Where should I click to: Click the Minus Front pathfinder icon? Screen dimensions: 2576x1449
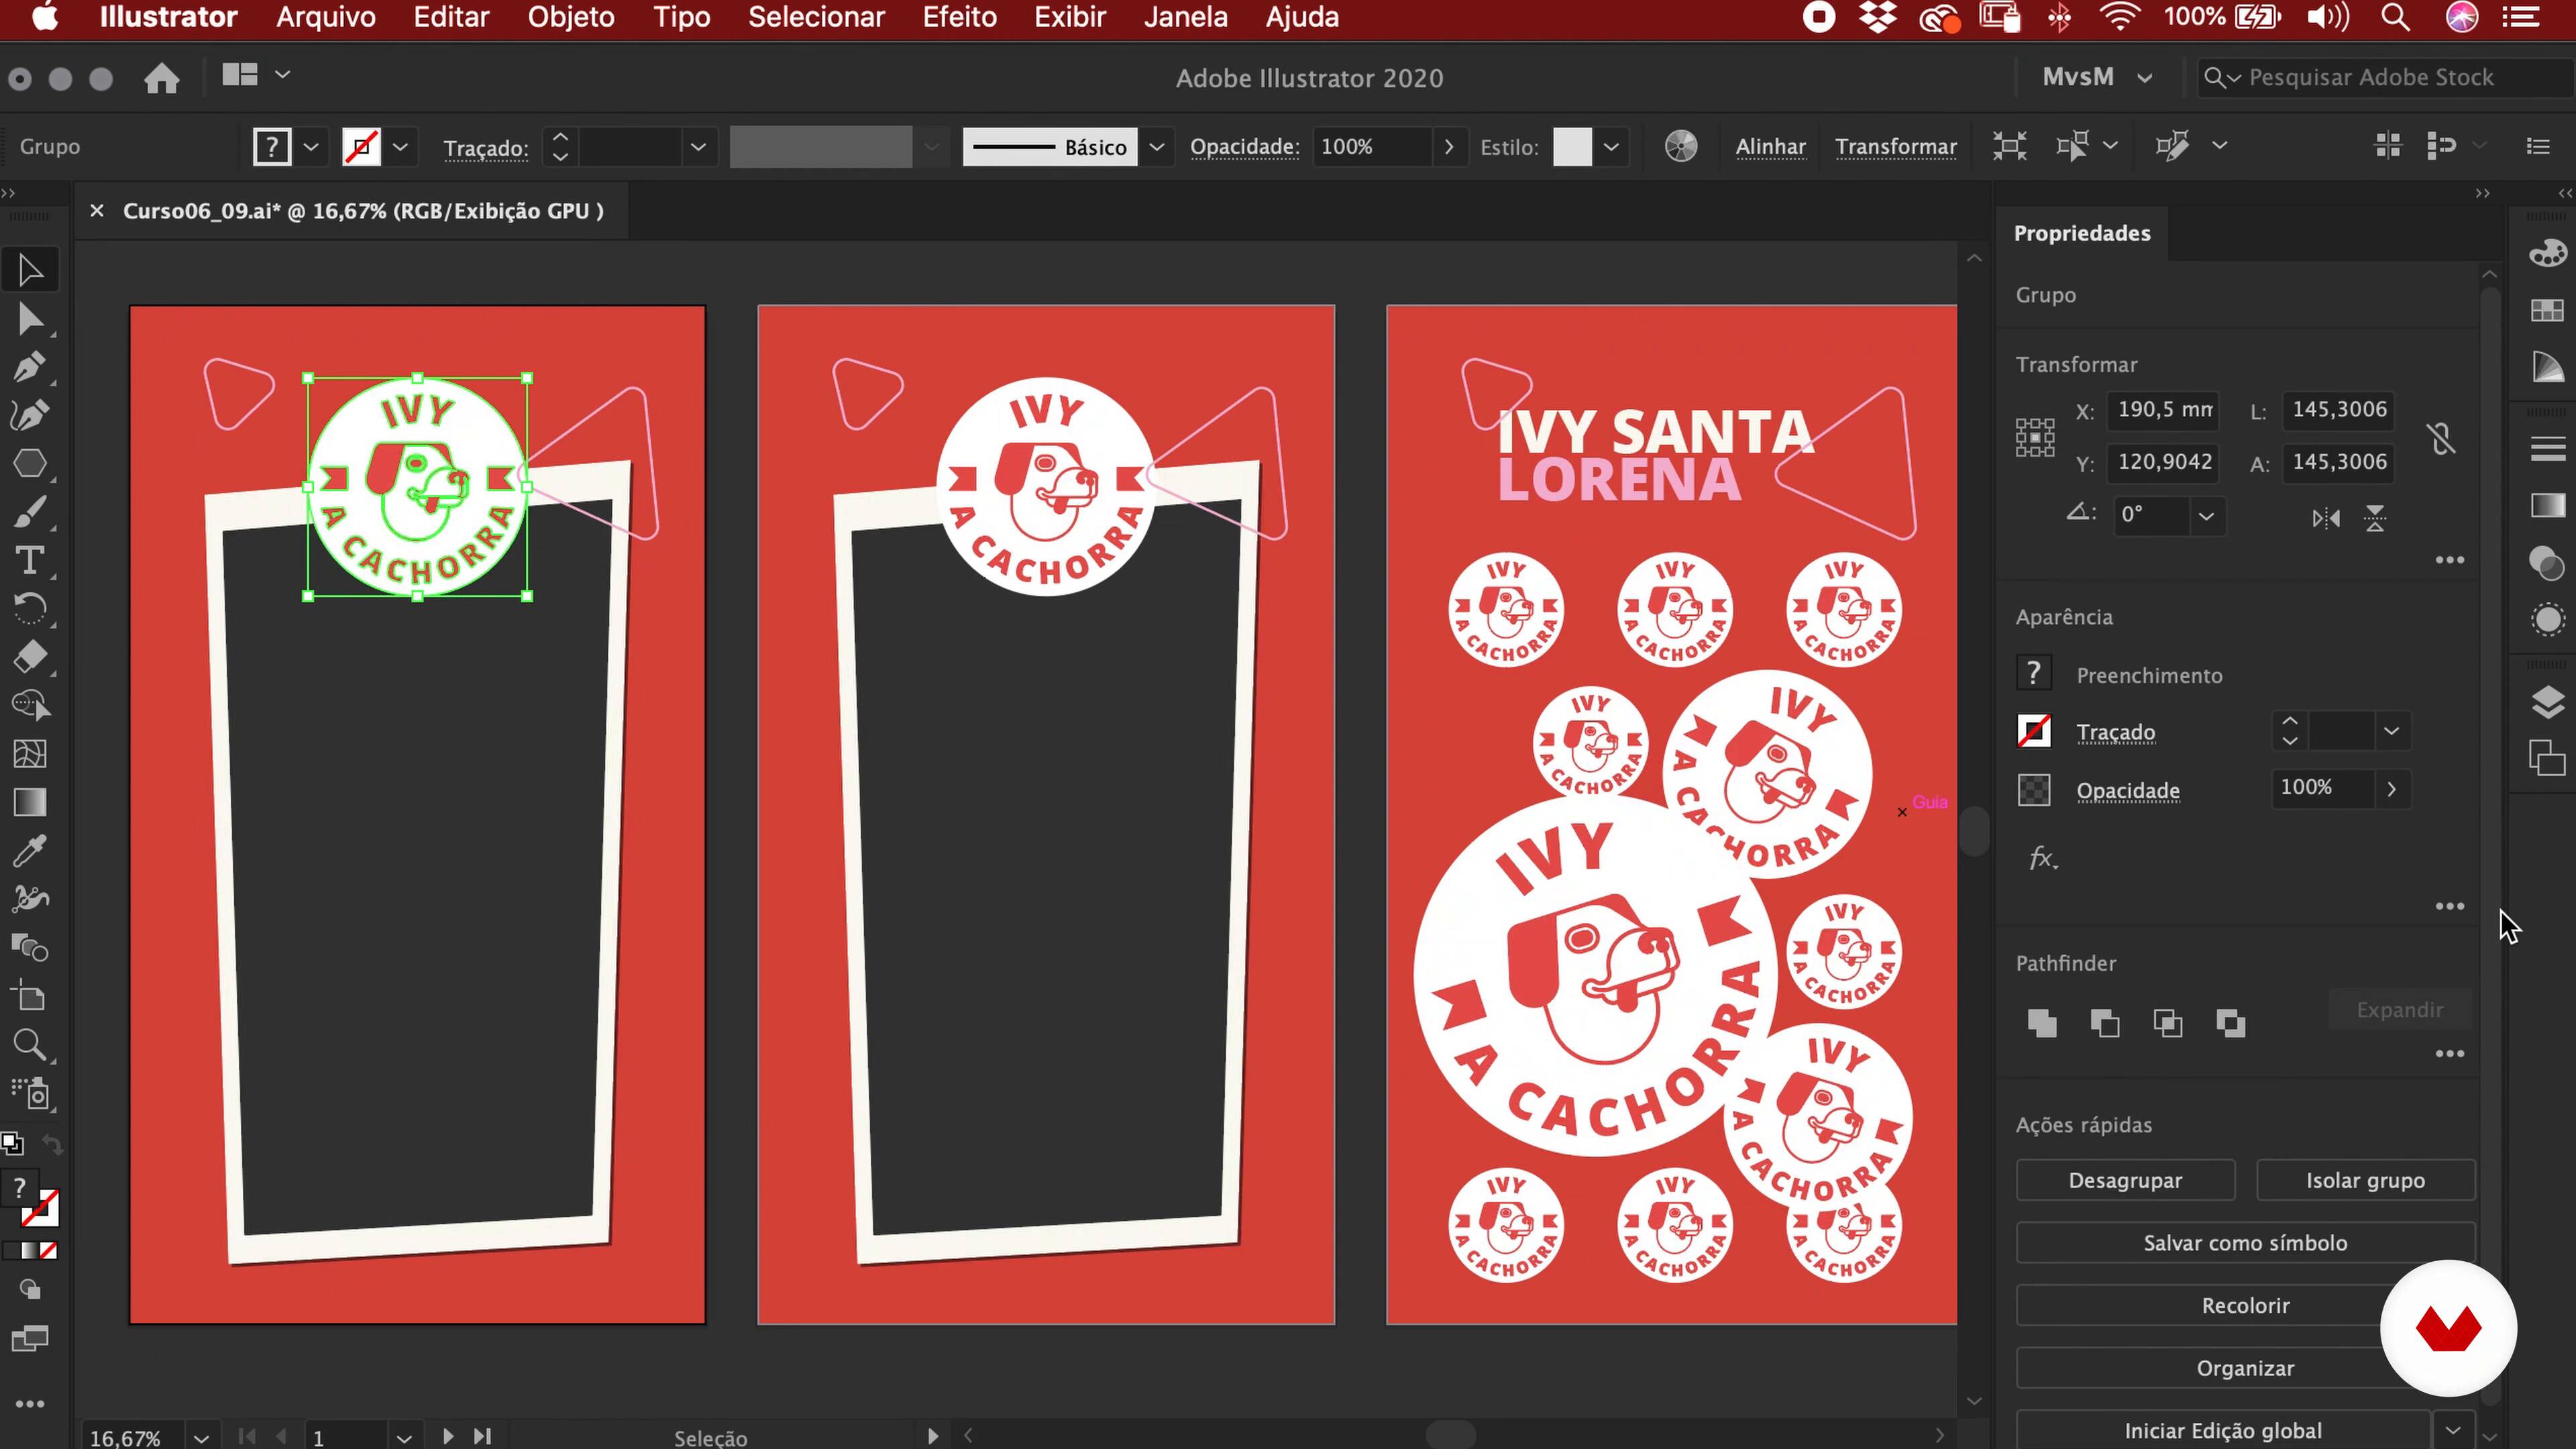pyautogui.click(x=2105, y=1023)
